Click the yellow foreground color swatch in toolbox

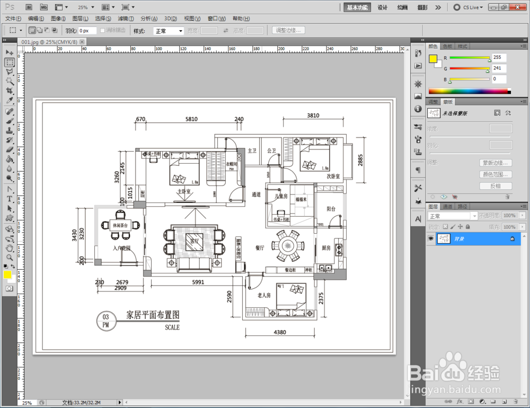pos(7,274)
